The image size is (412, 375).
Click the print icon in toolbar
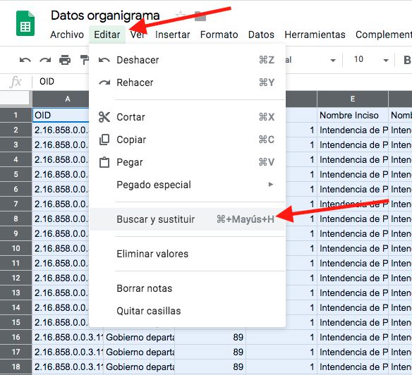[65, 60]
